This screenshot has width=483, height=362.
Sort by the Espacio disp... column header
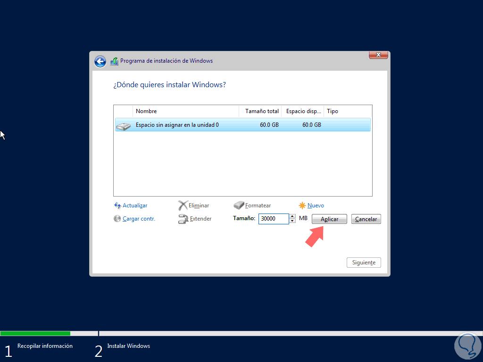(x=303, y=111)
